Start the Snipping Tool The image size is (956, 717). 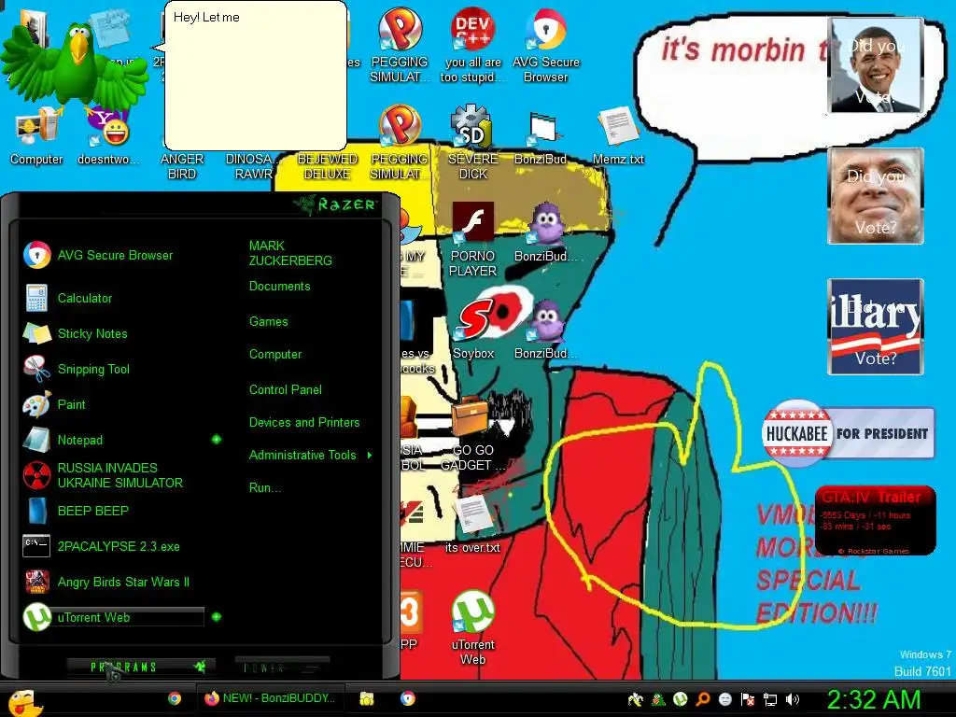[x=77, y=369]
